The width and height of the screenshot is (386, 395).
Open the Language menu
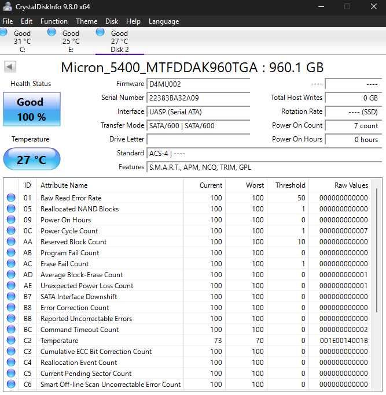164,21
